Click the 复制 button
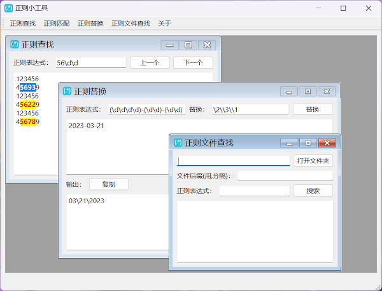 [x=109, y=184]
